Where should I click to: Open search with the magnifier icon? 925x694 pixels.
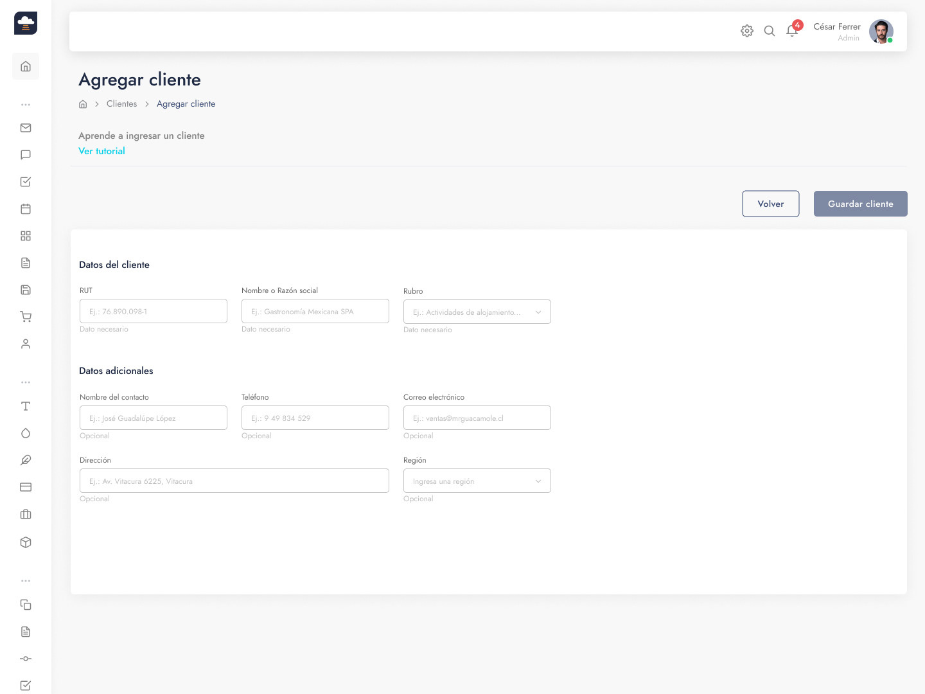click(770, 31)
